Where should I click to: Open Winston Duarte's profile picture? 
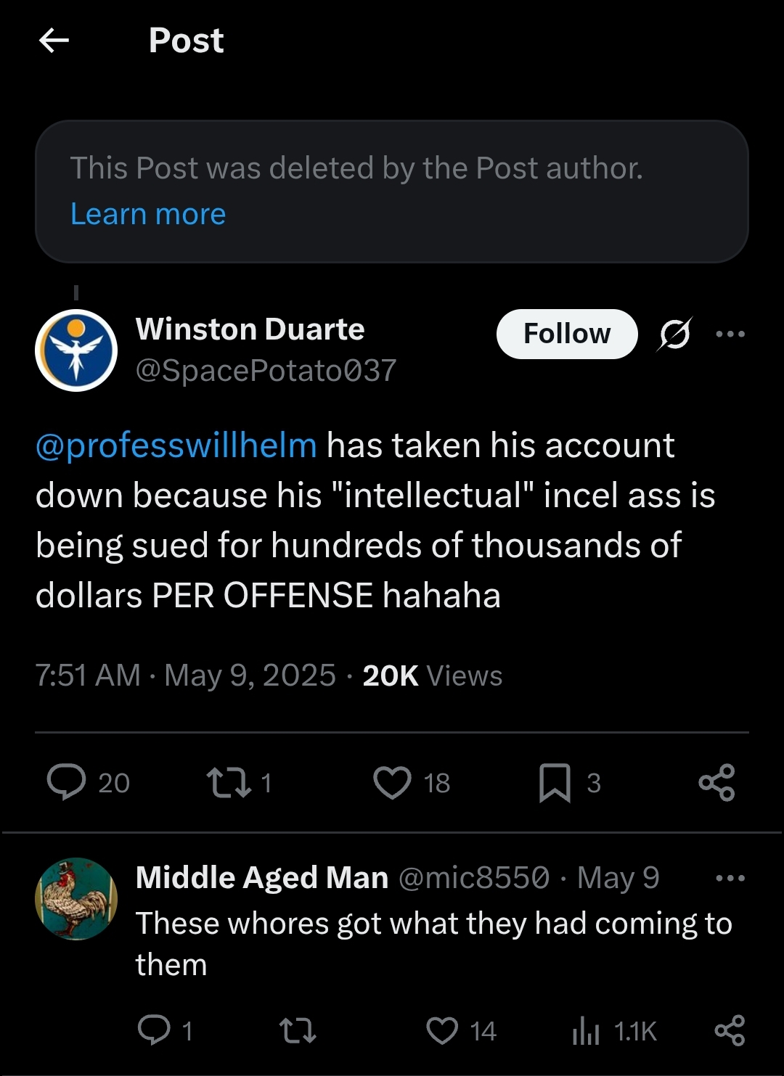pos(76,350)
